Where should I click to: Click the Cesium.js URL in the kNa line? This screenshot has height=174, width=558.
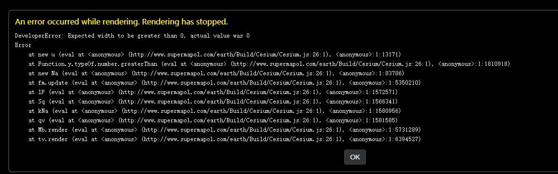click(222, 111)
